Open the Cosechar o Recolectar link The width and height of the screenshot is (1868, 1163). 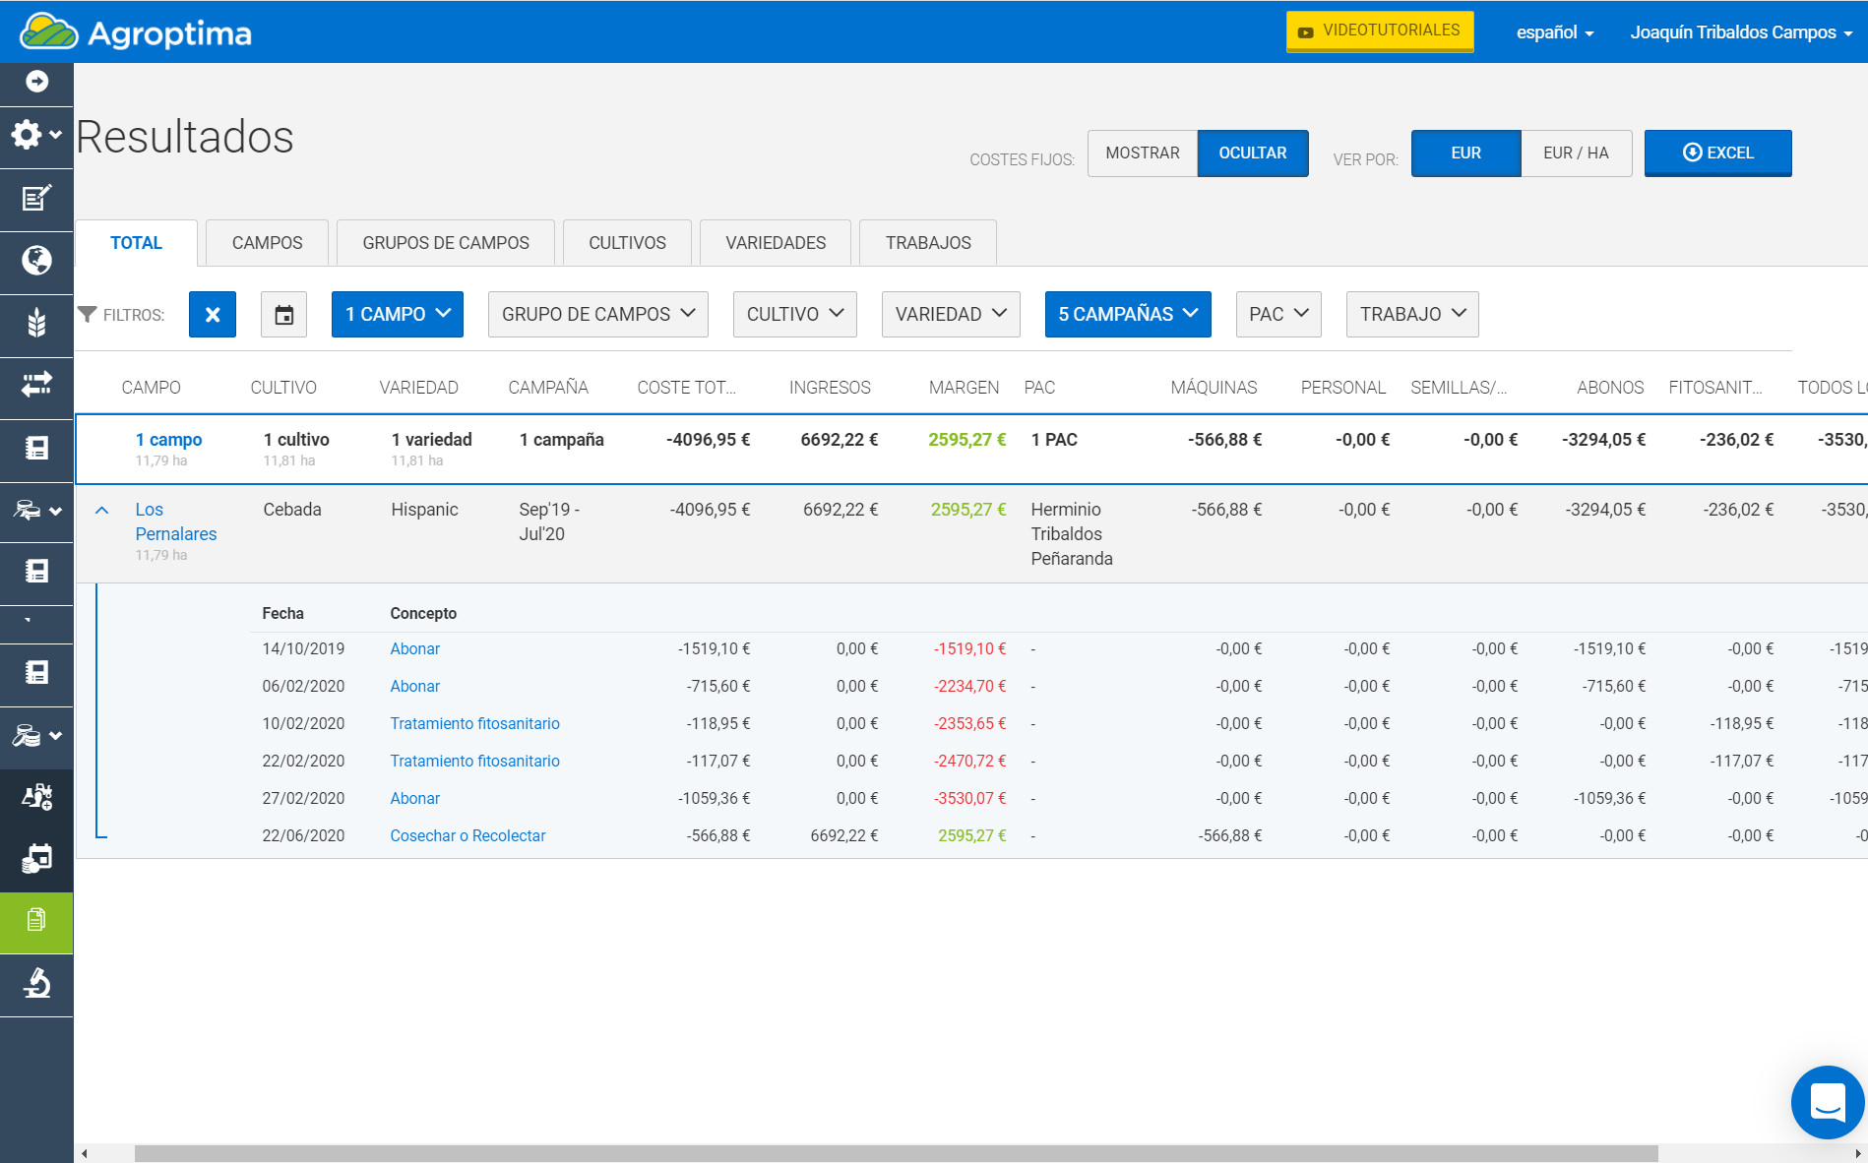pos(467,835)
